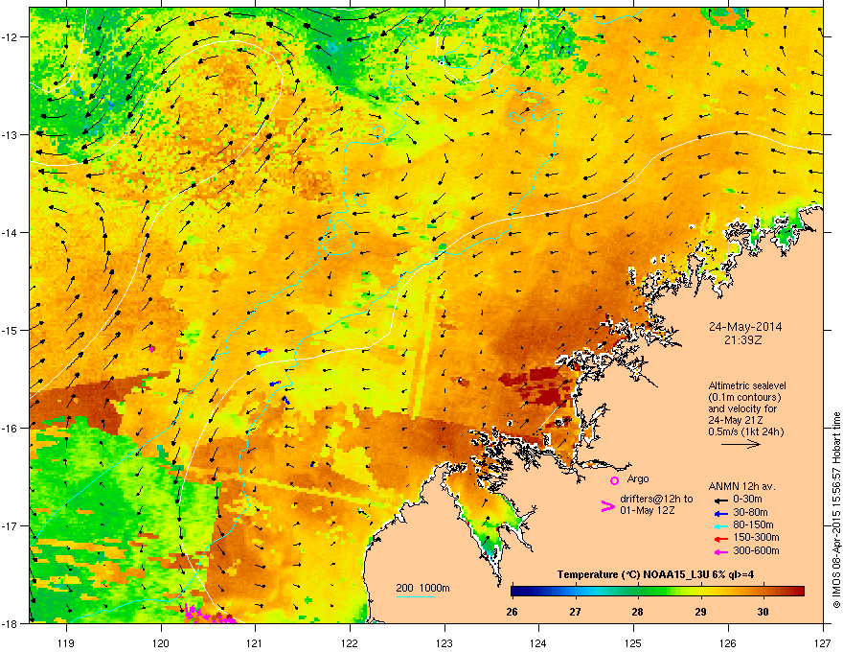843x652 pixels.
Task: Click the black 0-30m arrow legend symbol
Action: [721, 500]
